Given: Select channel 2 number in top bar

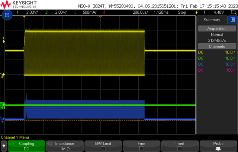Looking at the screenshot, I should pos(46,12).
